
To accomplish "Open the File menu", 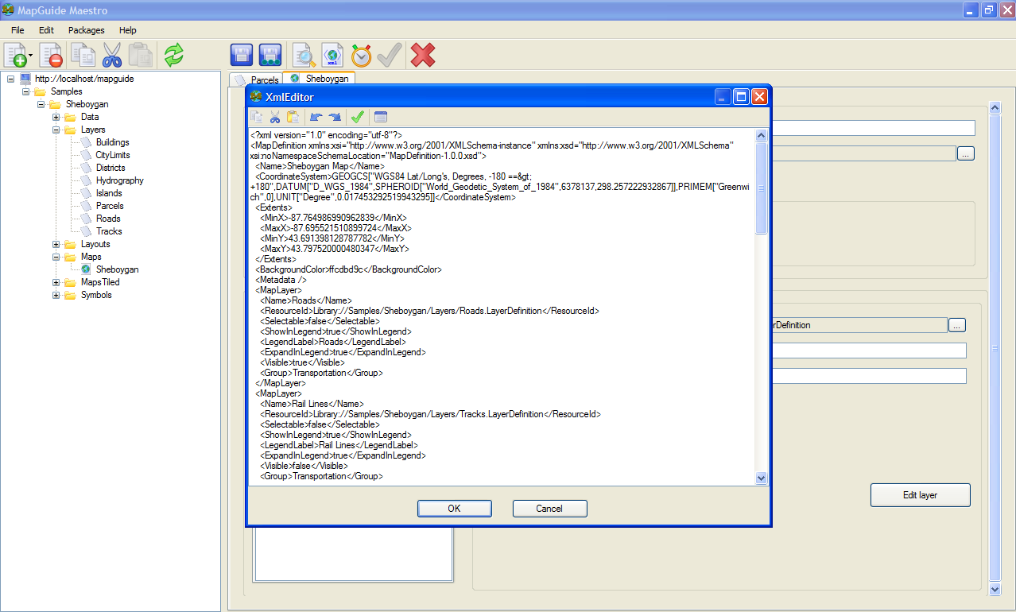I will [17, 30].
